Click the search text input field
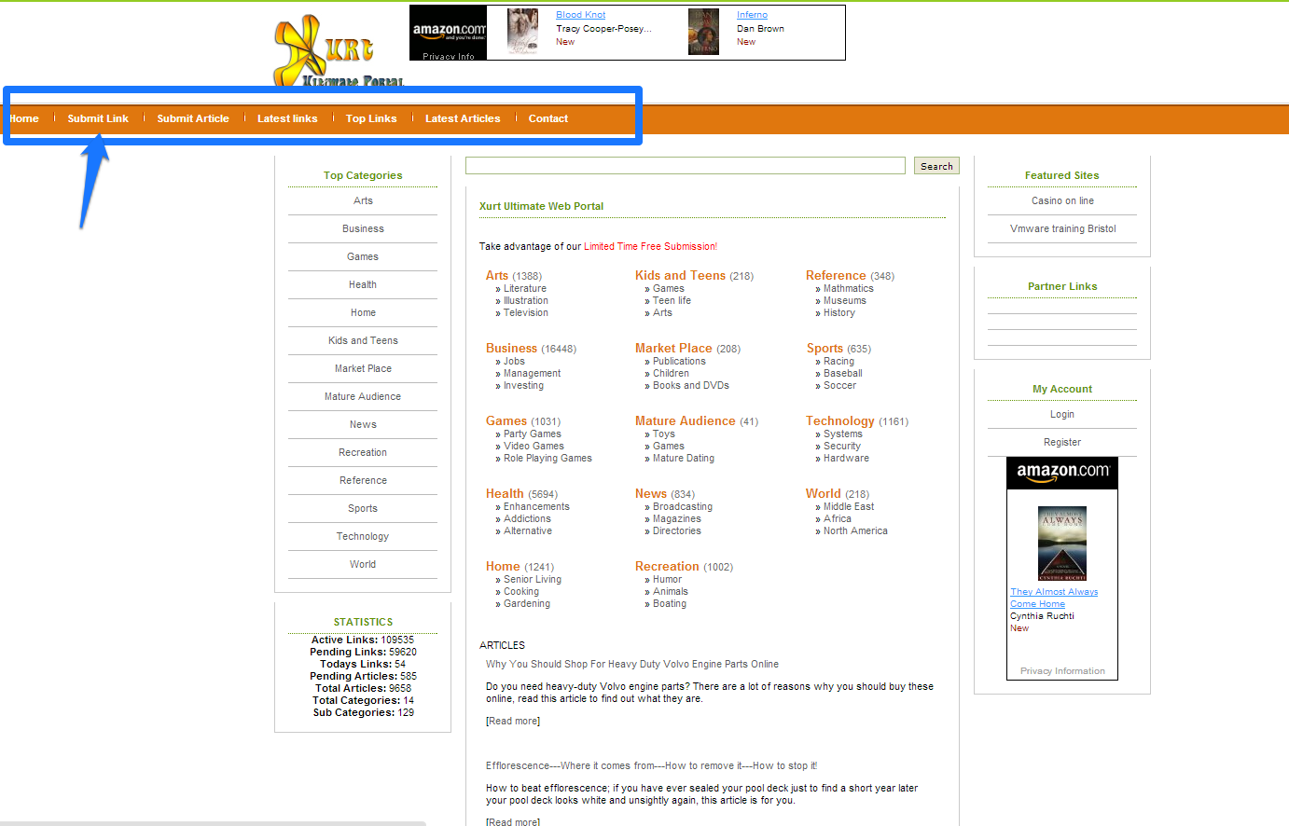 [685, 166]
